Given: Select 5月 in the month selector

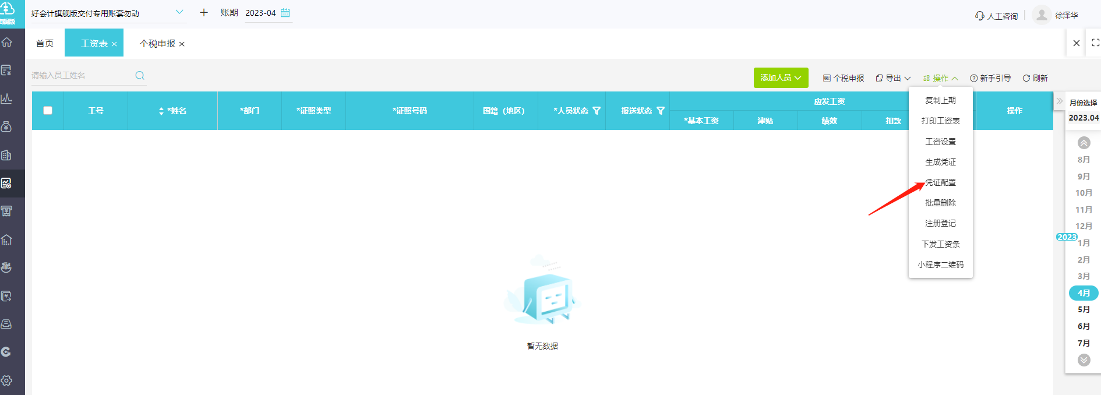Looking at the screenshot, I should click(x=1084, y=309).
